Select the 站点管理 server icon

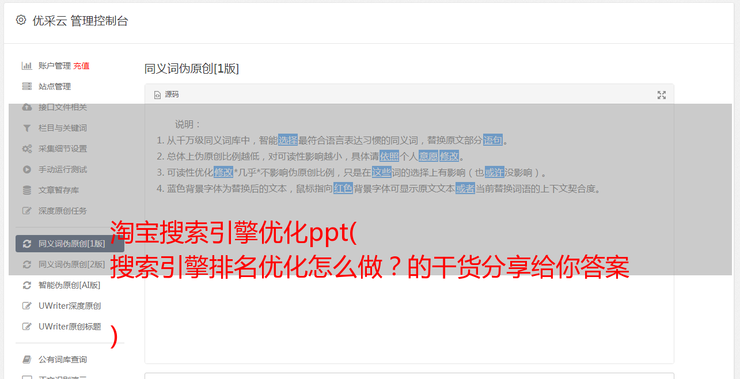coord(26,86)
